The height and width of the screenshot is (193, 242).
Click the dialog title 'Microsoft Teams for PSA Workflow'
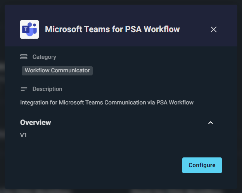tap(112, 29)
